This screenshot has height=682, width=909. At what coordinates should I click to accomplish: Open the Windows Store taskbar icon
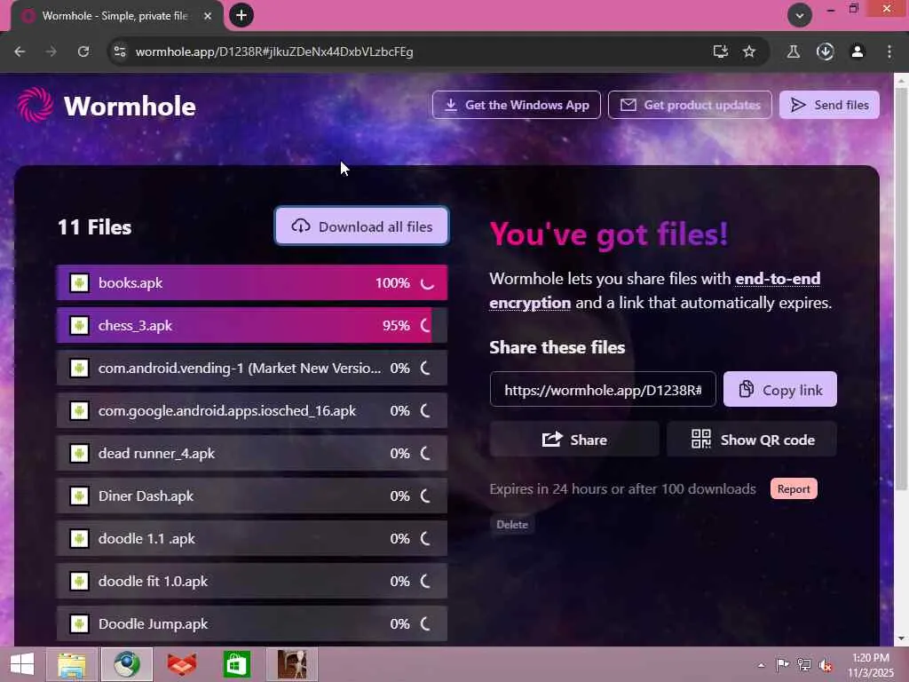click(x=236, y=664)
